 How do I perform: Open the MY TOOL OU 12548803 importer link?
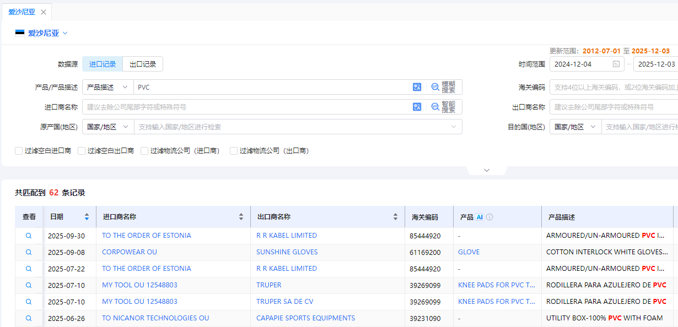[x=139, y=285]
